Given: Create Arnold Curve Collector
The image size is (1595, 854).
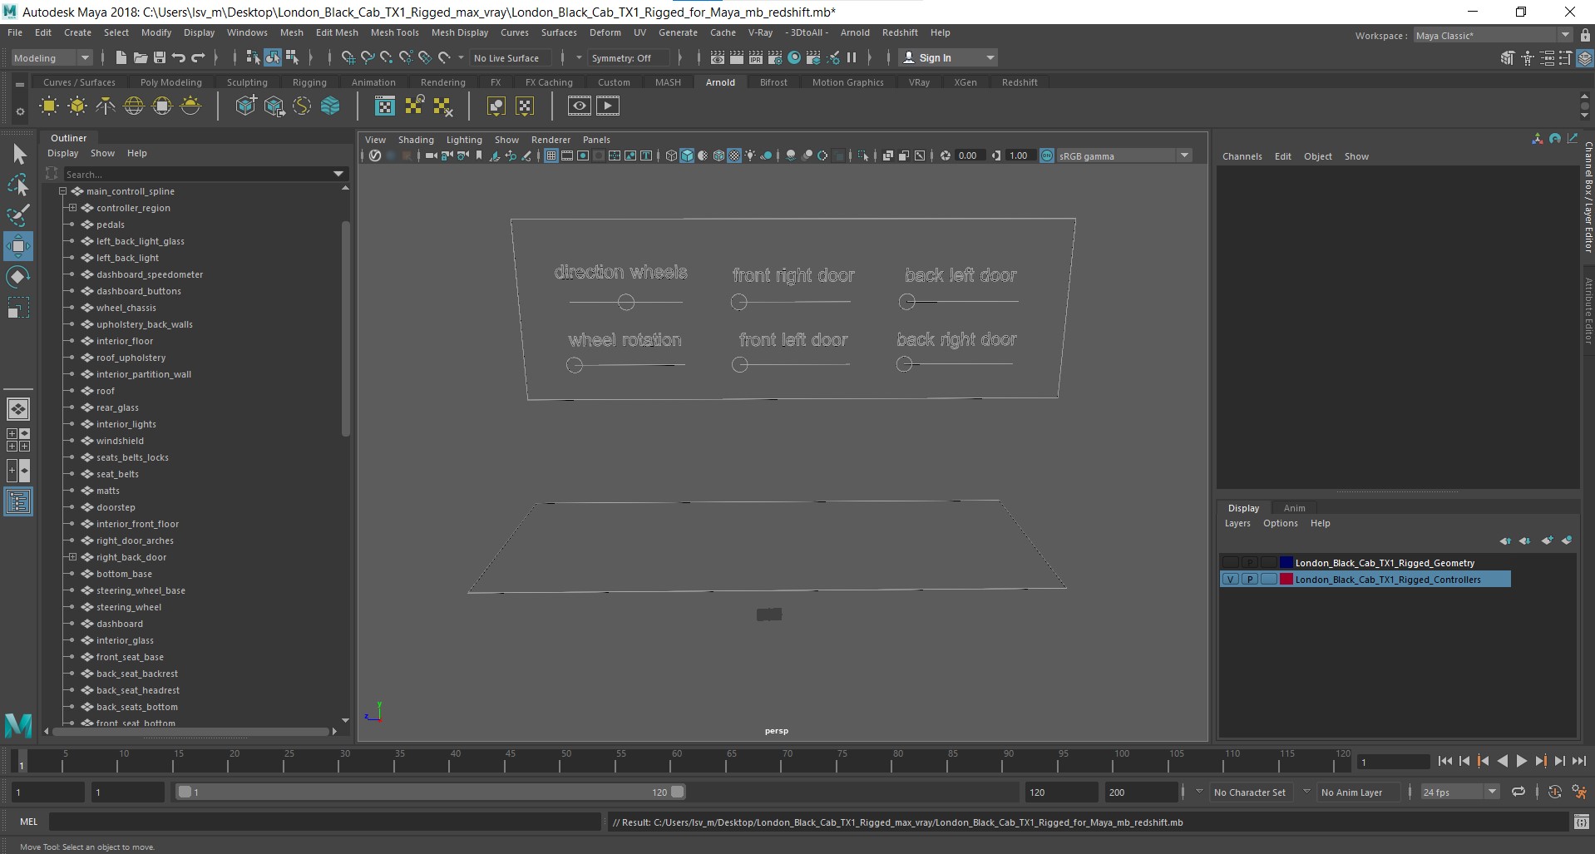Looking at the screenshot, I should tap(302, 106).
